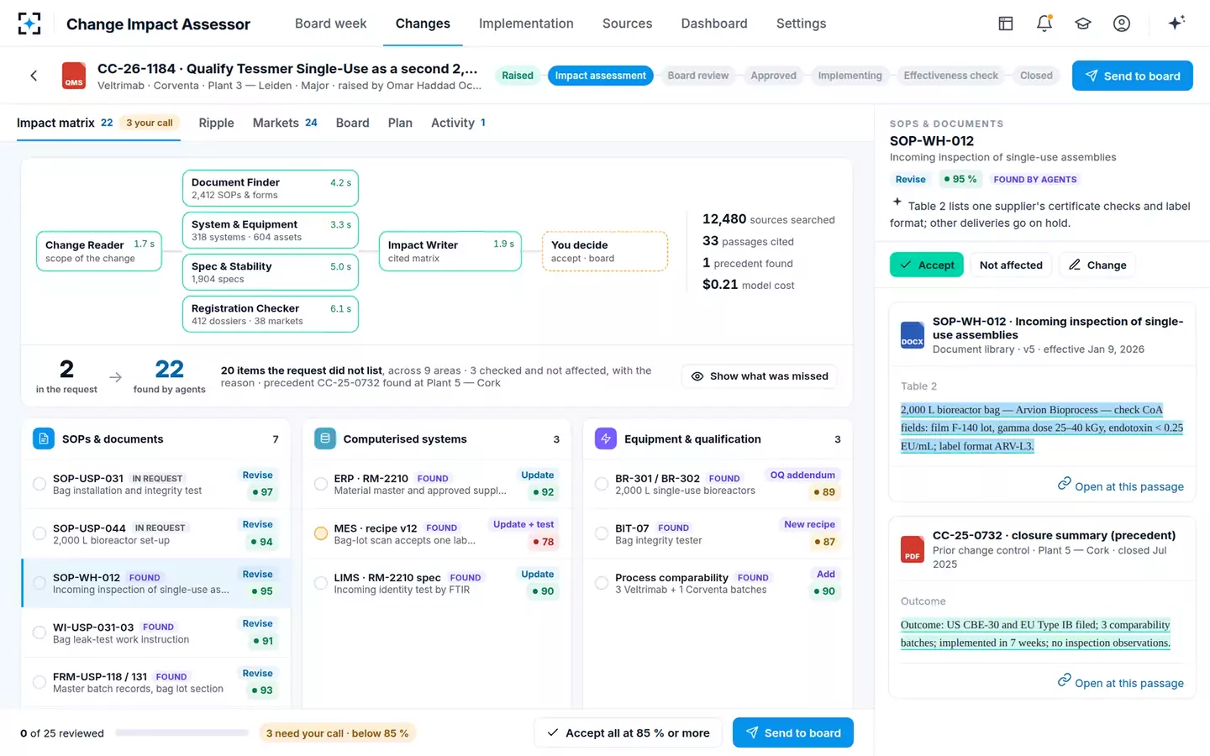Select the SOP-USP-044 row radio circle

(x=39, y=533)
